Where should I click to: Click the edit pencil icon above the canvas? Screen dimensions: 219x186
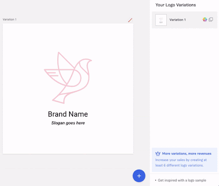click(130, 20)
